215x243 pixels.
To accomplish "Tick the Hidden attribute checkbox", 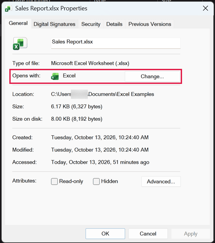I will point(96,181).
